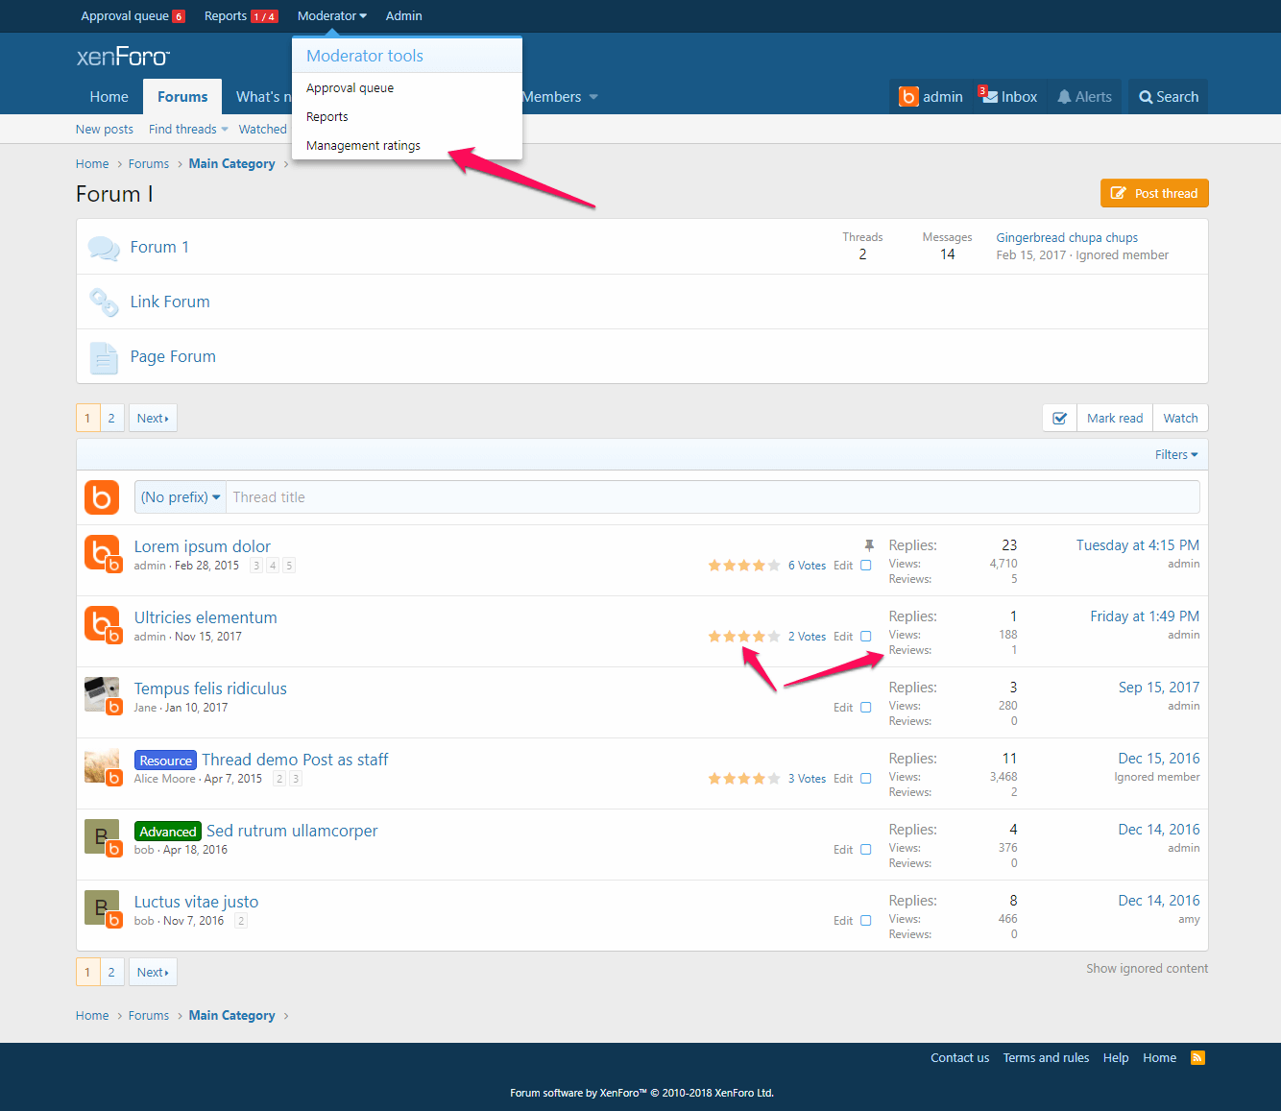The height and width of the screenshot is (1111, 1281).
Task: Select Management ratings from Moderator tools
Action: [363, 146]
